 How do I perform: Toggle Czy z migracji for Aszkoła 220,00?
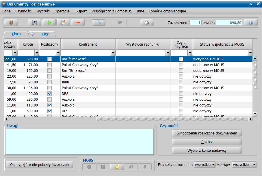[x=181, y=76]
